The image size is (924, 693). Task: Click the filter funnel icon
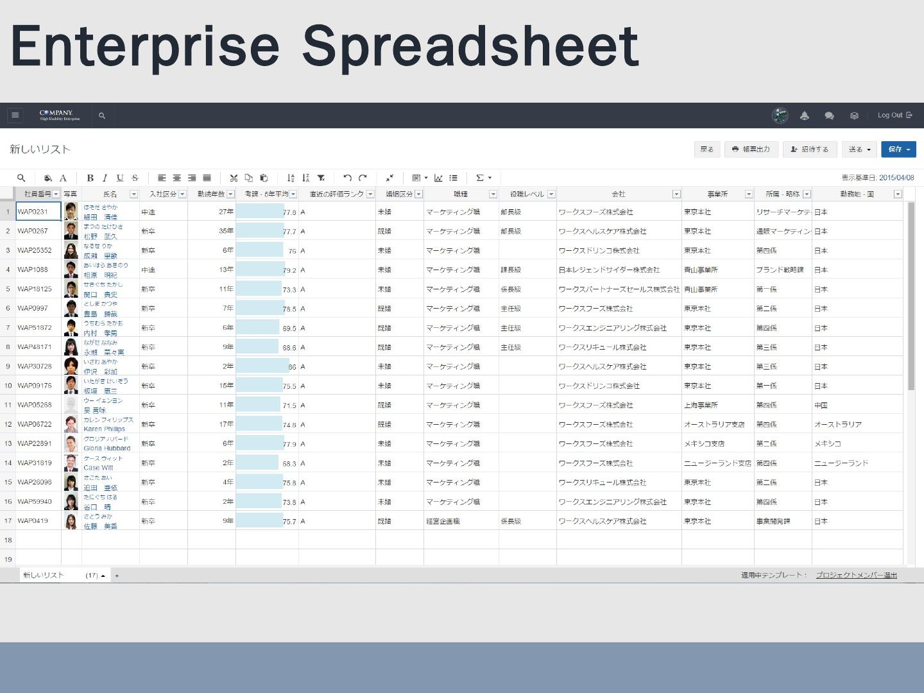(321, 178)
